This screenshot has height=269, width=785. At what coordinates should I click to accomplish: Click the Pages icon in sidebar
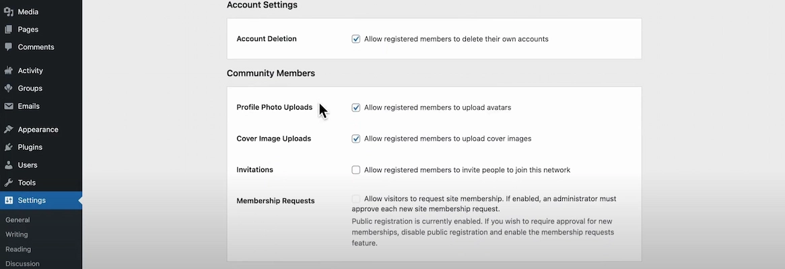point(9,30)
